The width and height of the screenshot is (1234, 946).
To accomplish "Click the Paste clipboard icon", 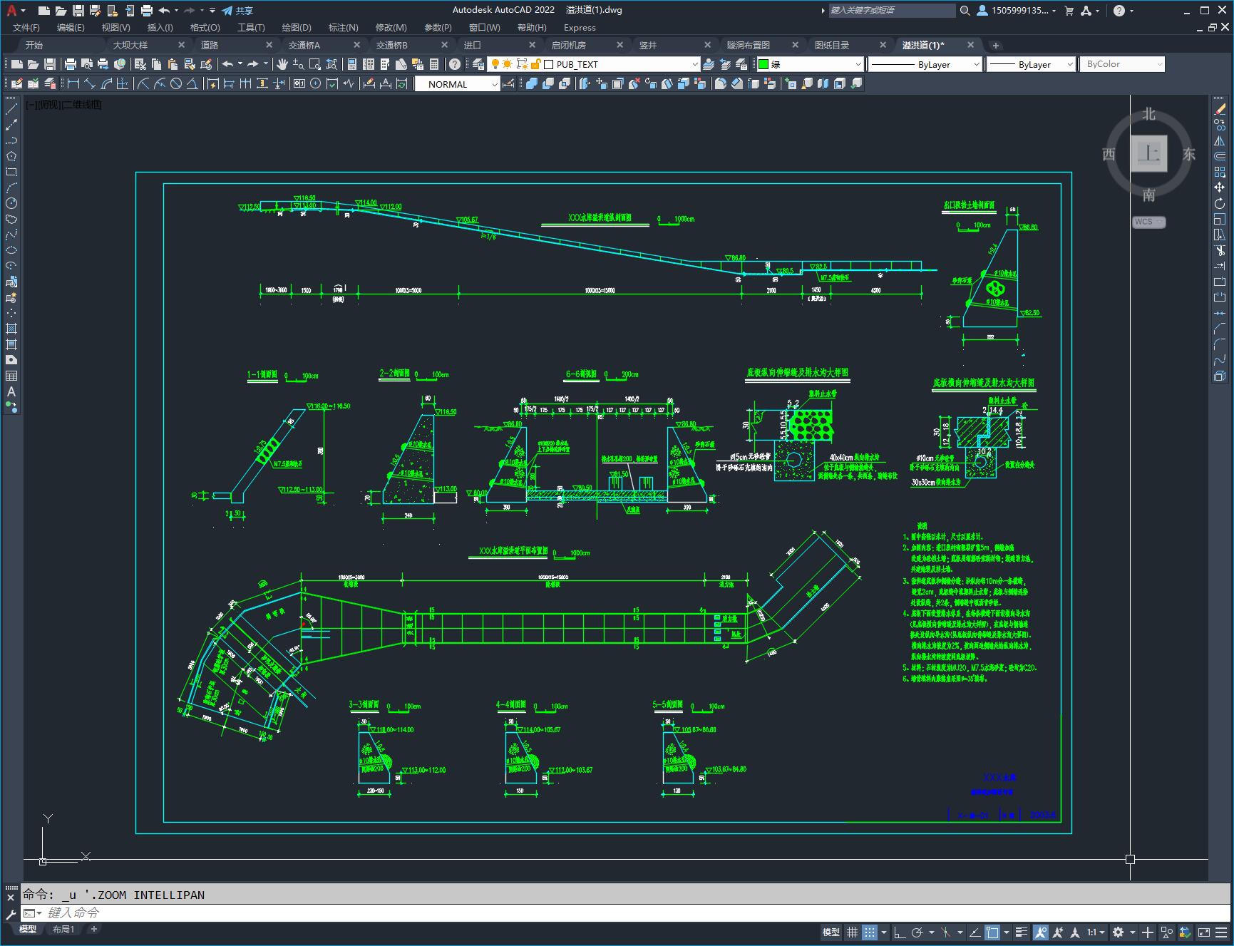I will pos(173,64).
